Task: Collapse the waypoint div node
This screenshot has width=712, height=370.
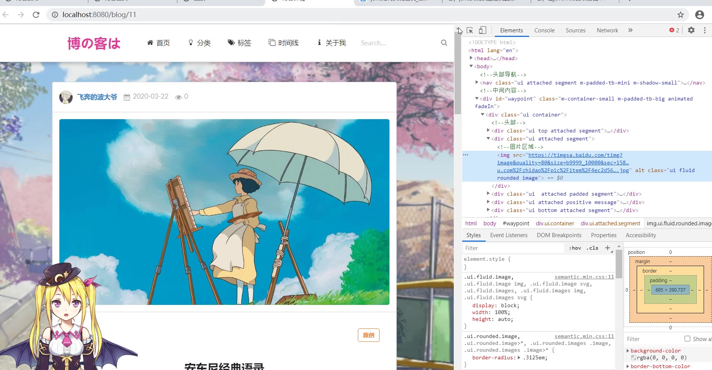Action: pyautogui.click(x=477, y=99)
